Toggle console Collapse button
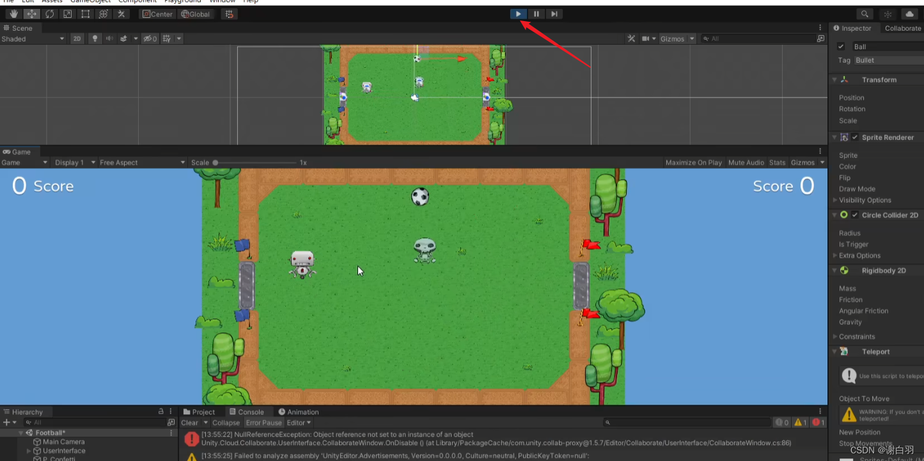The height and width of the screenshot is (461, 924). [x=226, y=423]
